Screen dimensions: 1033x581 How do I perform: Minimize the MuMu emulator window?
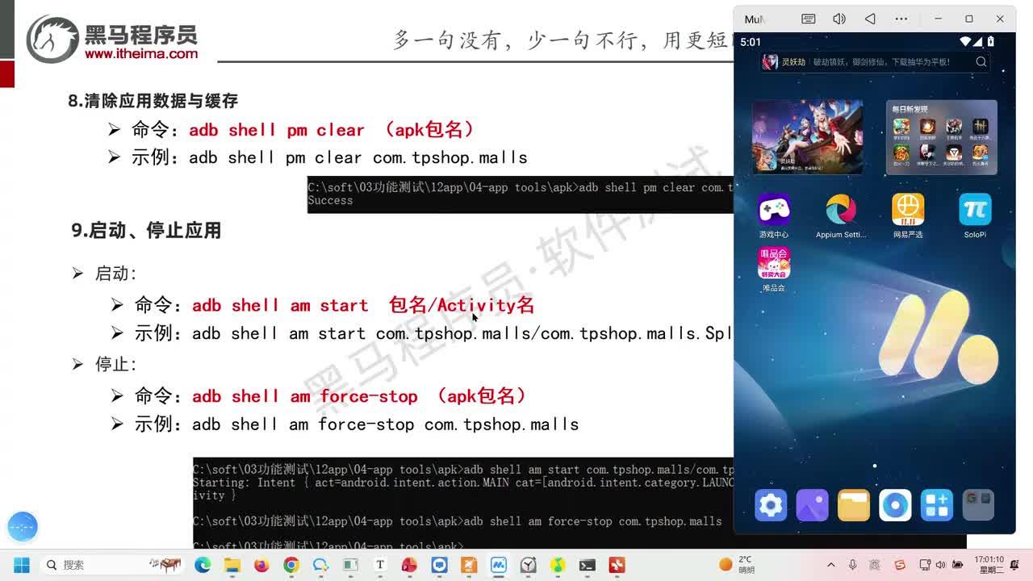[x=938, y=19]
